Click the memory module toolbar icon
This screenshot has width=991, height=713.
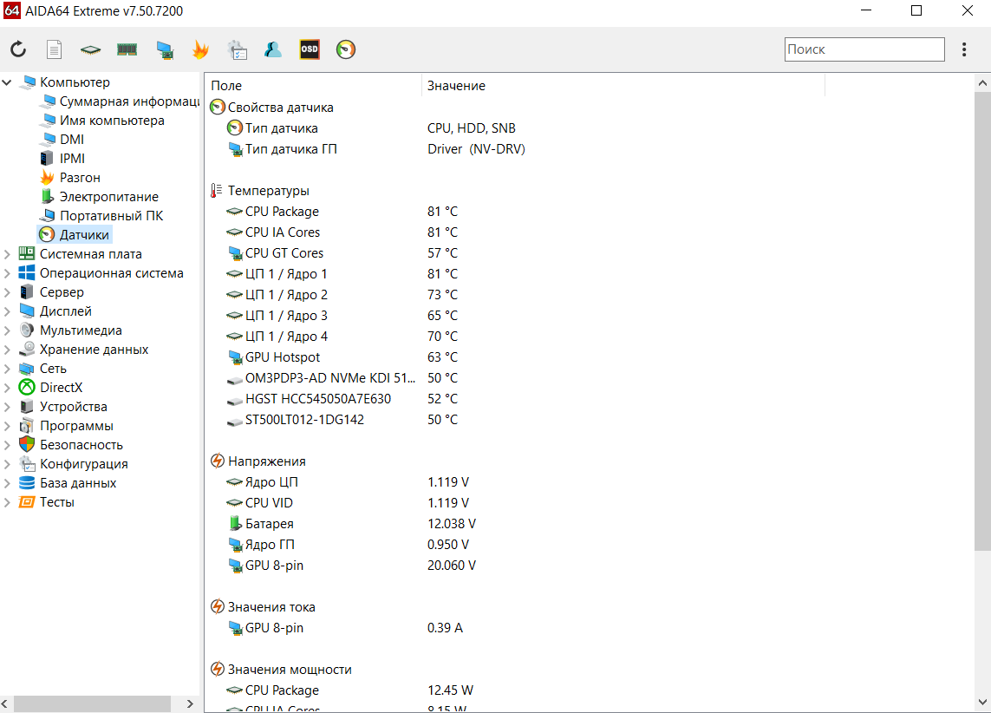tap(127, 50)
